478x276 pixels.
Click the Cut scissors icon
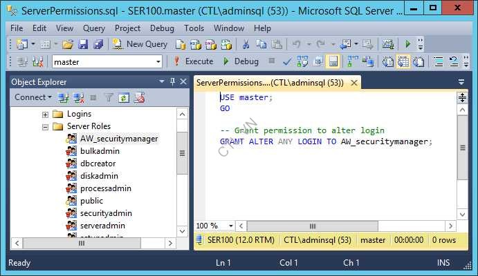tap(245, 43)
